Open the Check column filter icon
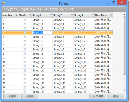The image size is (129, 102). click(30, 15)
